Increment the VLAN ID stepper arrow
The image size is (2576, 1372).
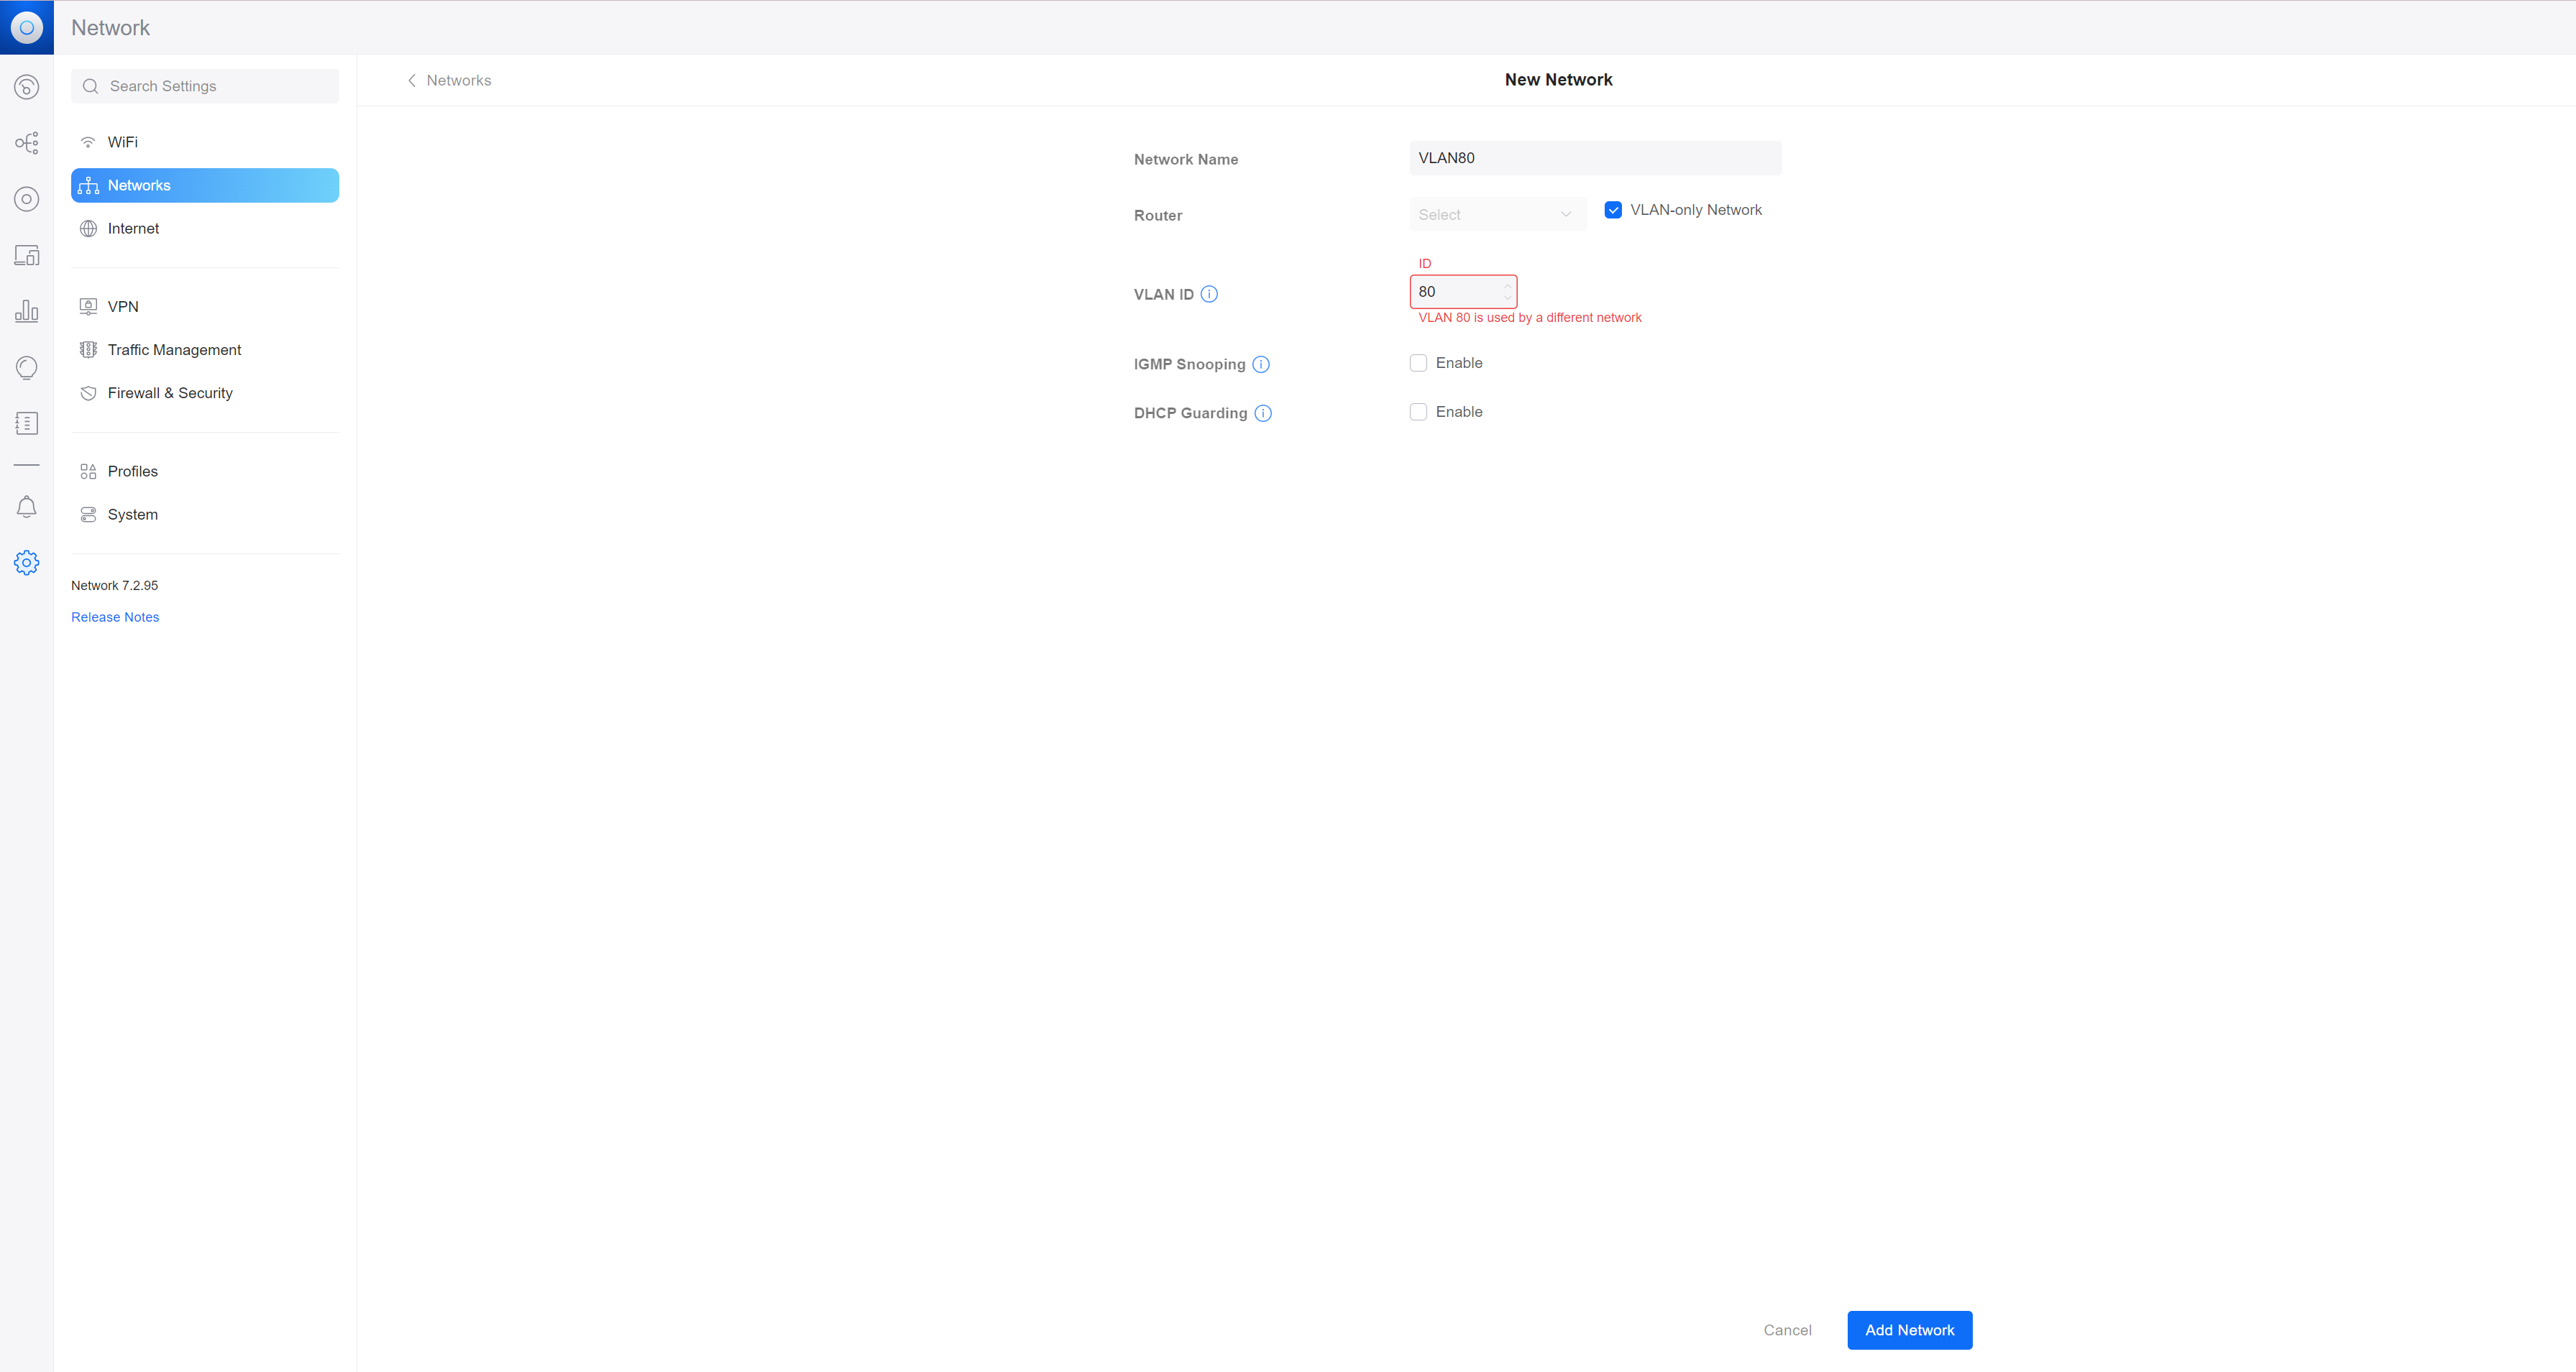[1507, 286]
